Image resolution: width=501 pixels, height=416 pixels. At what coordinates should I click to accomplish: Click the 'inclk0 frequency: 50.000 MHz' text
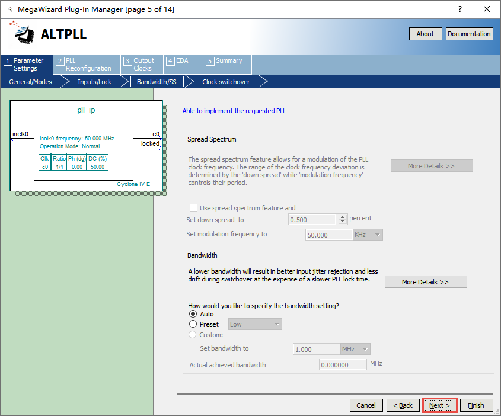76,139
